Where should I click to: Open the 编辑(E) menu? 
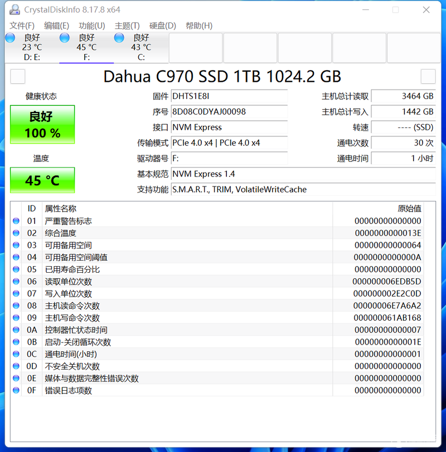[56, 26]
